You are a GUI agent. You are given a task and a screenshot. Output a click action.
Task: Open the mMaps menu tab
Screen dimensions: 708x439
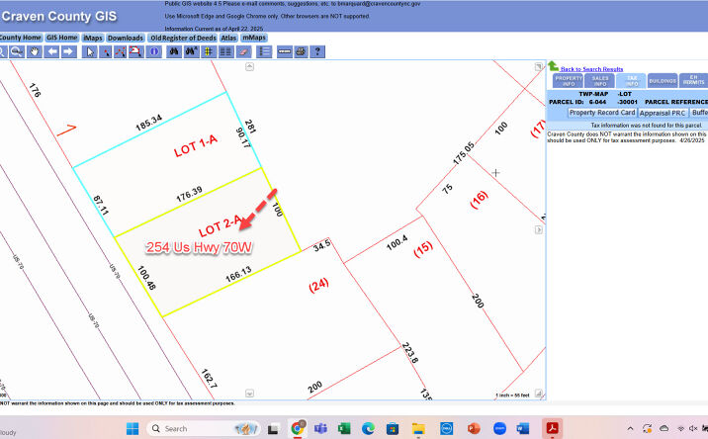pyautogui.click(x=254, y=38)
